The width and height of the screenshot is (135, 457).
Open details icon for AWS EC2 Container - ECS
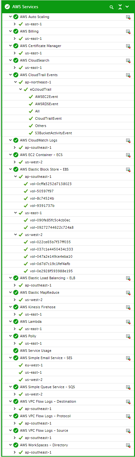point(128,155)
